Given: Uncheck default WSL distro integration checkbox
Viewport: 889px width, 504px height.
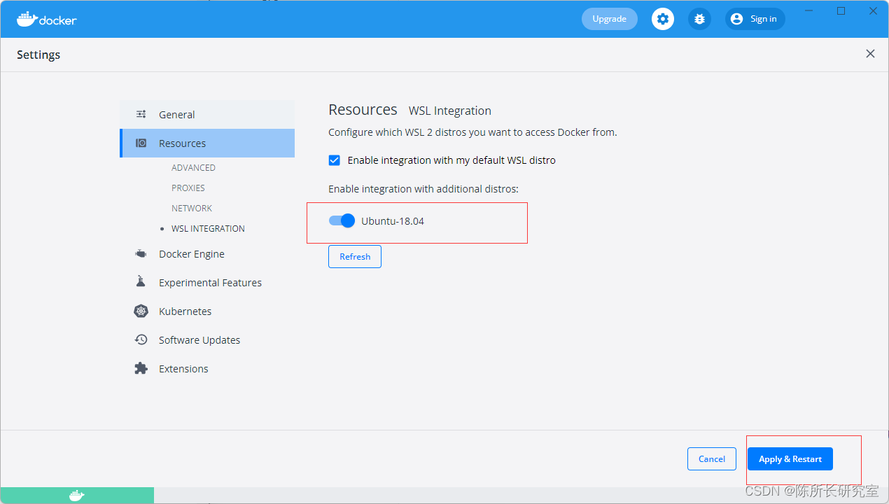Looking at the screenshot, I should point(335,160).
